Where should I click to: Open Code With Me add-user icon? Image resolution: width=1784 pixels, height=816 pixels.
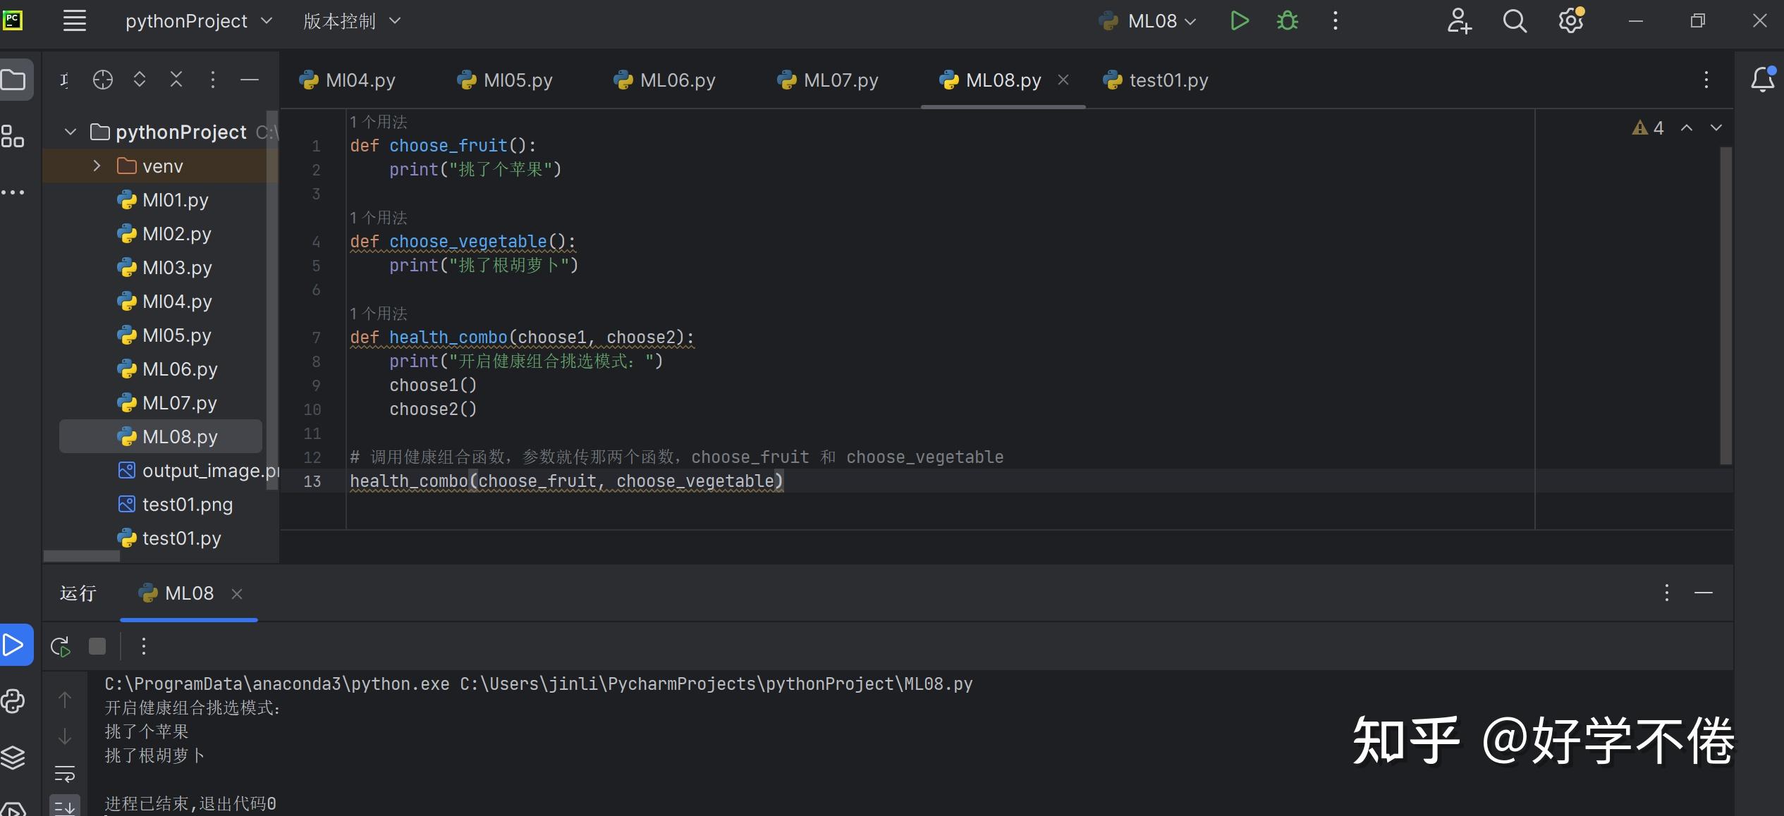[1459, 21]
